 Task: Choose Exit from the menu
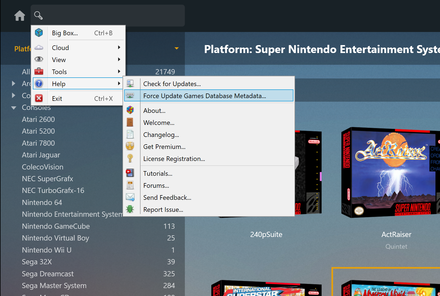78,98
